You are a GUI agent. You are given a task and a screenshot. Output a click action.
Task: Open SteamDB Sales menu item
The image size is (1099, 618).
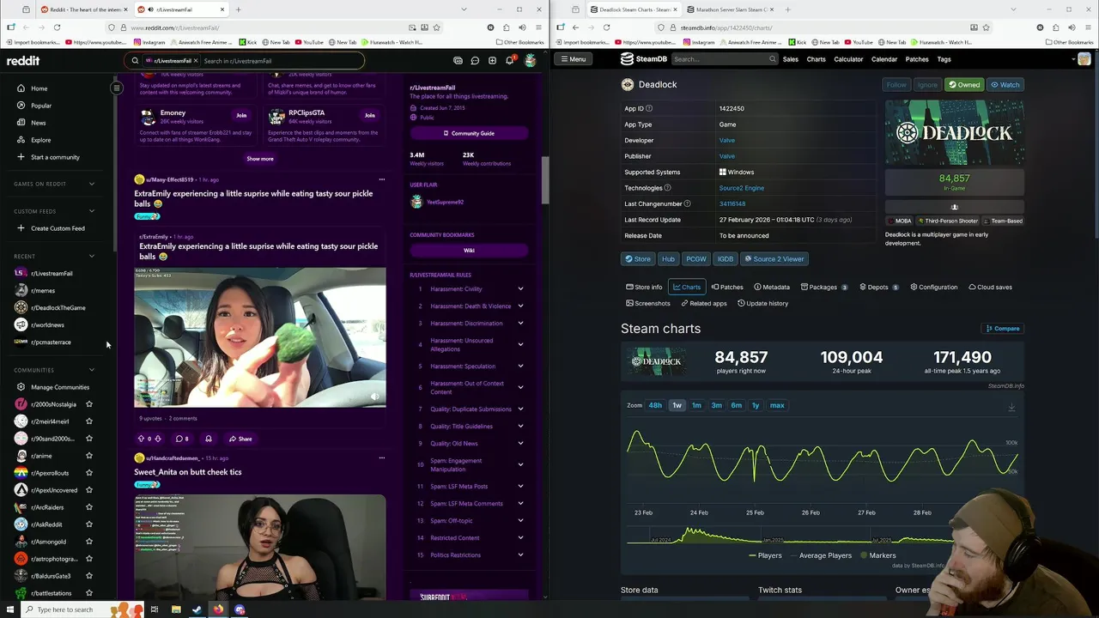790,59
